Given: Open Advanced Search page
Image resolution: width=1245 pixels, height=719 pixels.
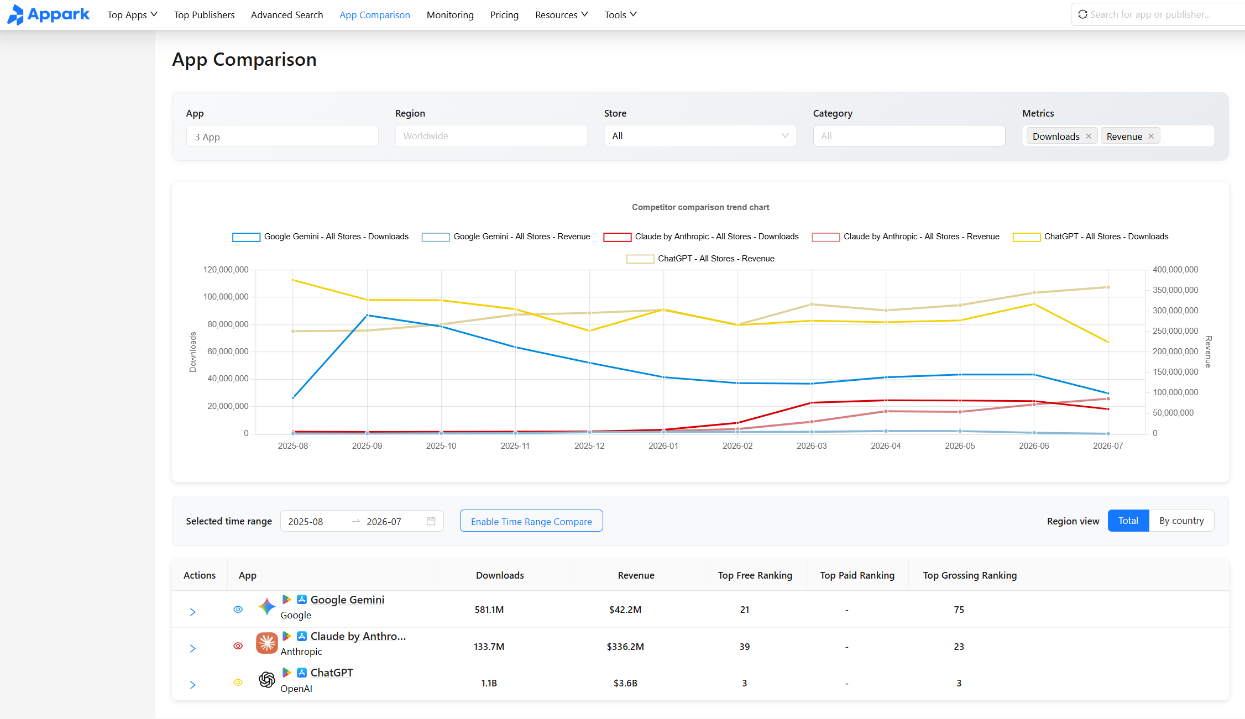Looking at the screenshot, I should coord(287,15).
